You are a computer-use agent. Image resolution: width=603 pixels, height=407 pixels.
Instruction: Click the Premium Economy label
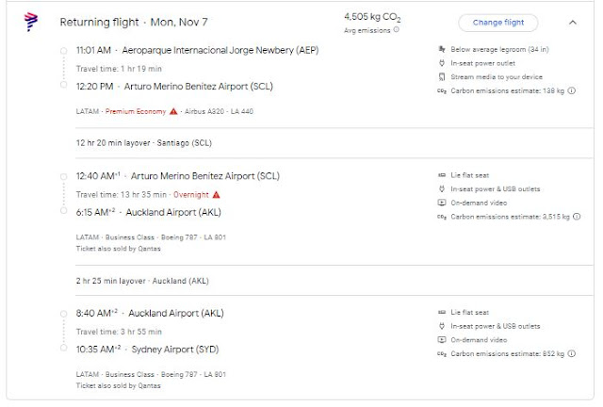click(x=135, y=111)
